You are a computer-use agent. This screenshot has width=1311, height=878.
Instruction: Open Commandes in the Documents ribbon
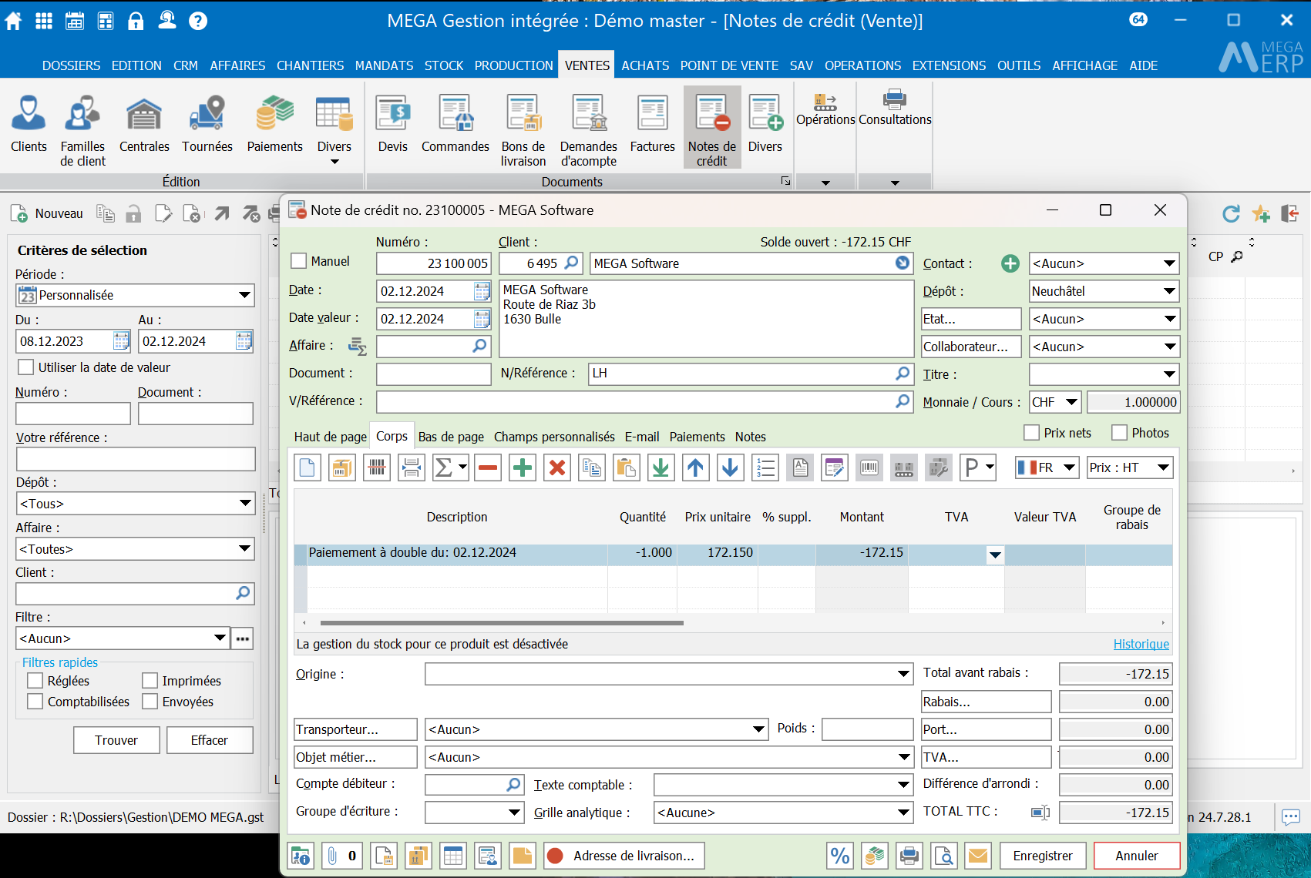point(455,125)
